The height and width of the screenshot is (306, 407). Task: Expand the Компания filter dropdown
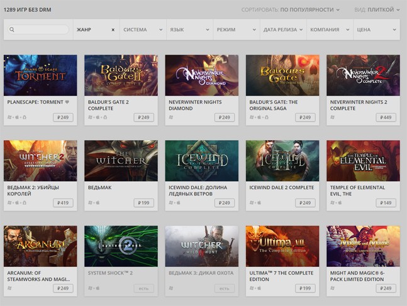330,30
